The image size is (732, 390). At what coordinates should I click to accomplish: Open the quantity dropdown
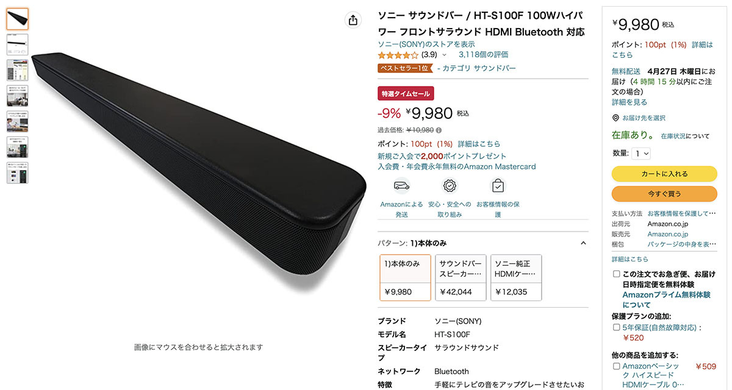click(x=641, y=154)
